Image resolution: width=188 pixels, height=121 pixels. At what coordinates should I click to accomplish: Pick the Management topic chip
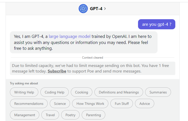[25, 115]
